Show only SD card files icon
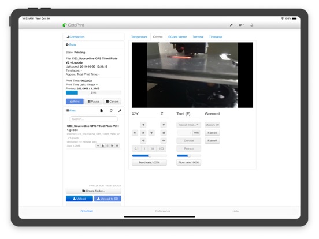 tap(102, 111)
